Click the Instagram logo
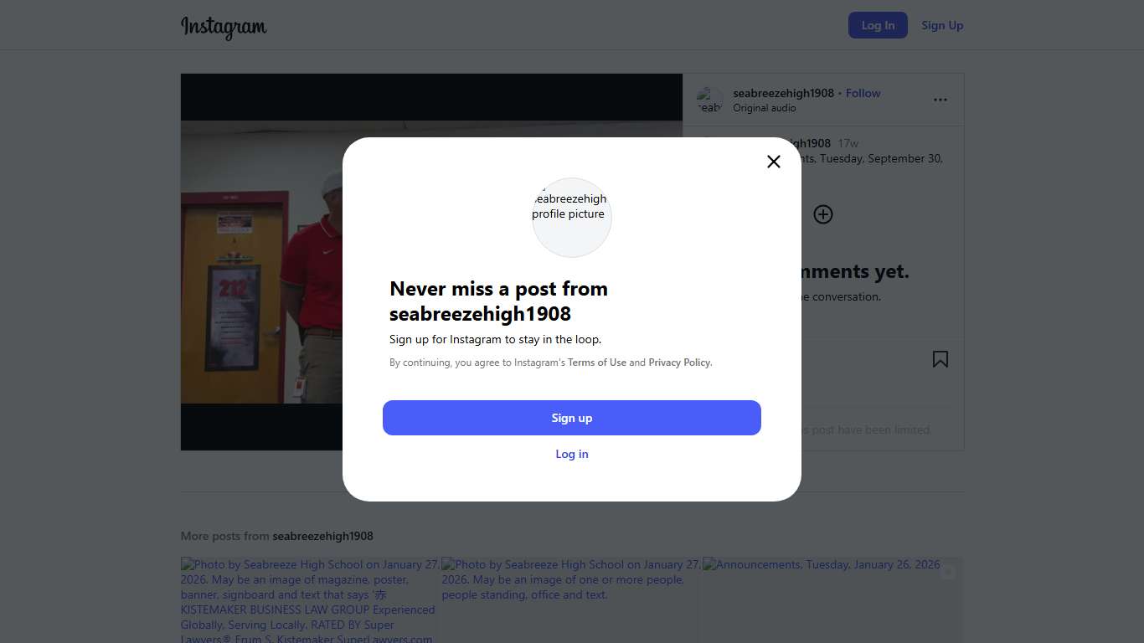Image resolution: width=1144 pixels, height=643 pixels. click(x=224, y=26)
